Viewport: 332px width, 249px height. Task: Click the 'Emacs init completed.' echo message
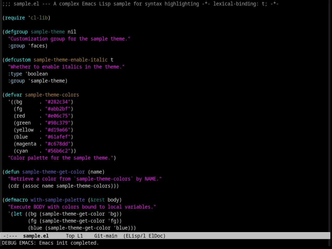[x=69, y=243]
